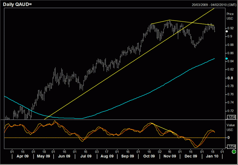
Task: Click the 'Apr 09' month label
Action: point(22,156)
